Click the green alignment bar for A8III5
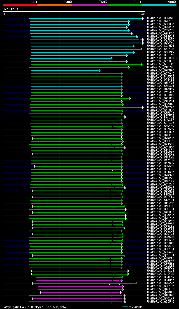The height and width of the screenshot is (309, 179). [x=87, y=64]
